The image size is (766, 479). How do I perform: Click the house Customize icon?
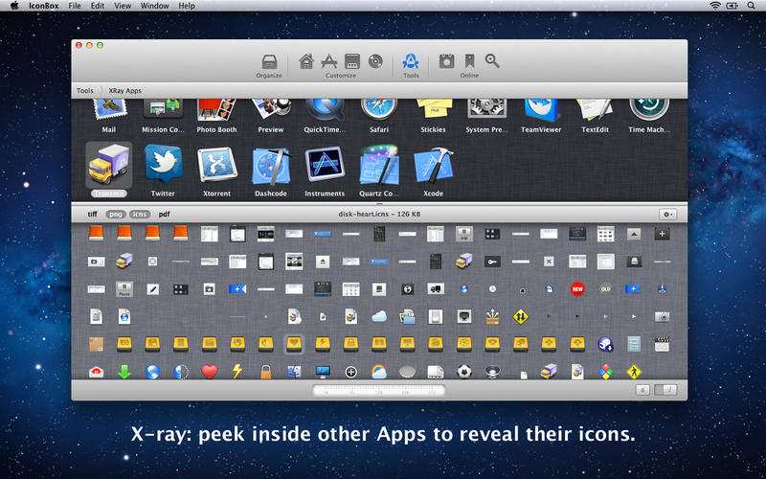coord(306,61)
